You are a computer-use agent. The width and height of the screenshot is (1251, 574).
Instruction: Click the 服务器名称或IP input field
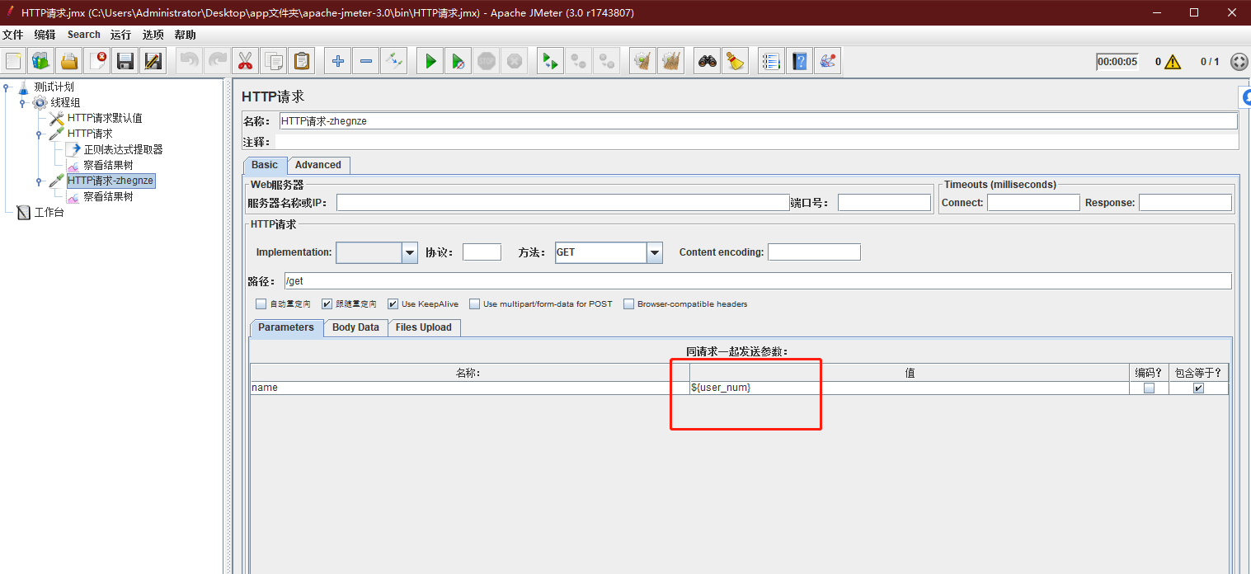pos(563,202)
